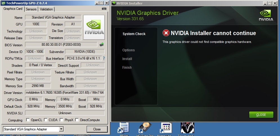Click the Bus Interface PCI-E value
This screenshot has height=136, width=280.
click(x=83, y=58)
